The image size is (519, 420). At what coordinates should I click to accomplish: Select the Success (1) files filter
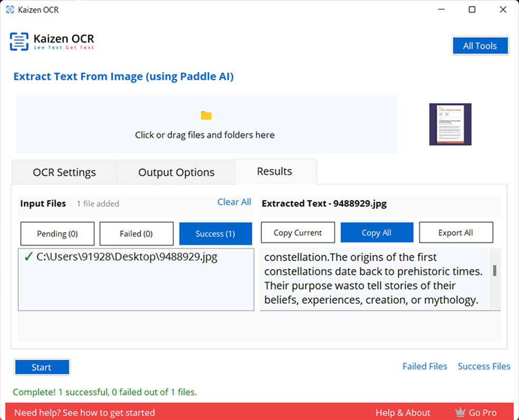tap(215, 233)
